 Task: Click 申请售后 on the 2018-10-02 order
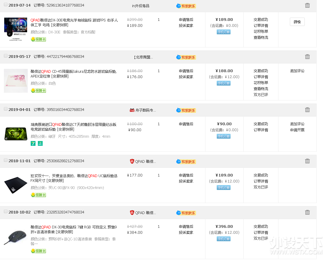186,227
